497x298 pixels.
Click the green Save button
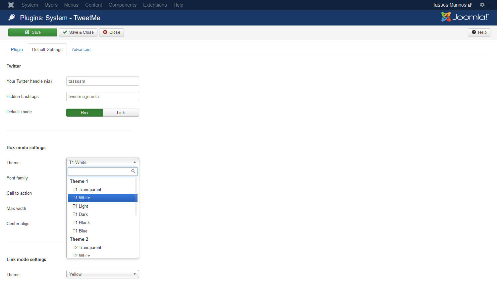tap(33, 32)
